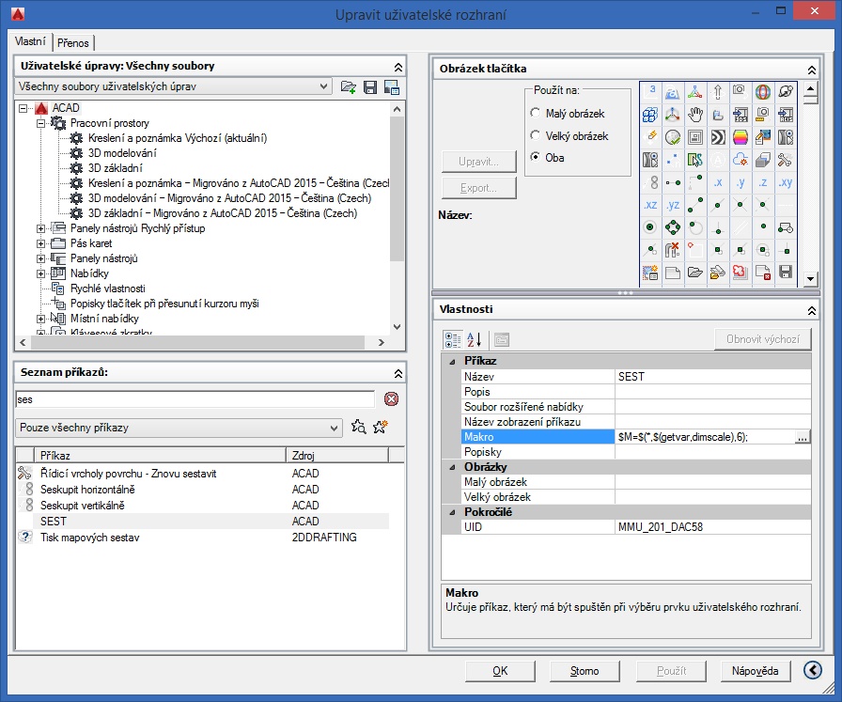The image size is (842, 702).
Task: Click the alphabetical sort icon in Vlastnosti
Action: click(475, 339)
